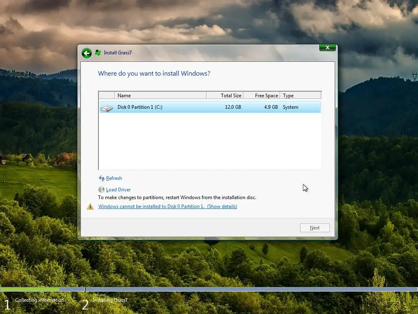Viewport: 418px width, 314px height.
Task: Select the Disk 0 Partition 1 (C:) row
Action: tap(210, 107)
